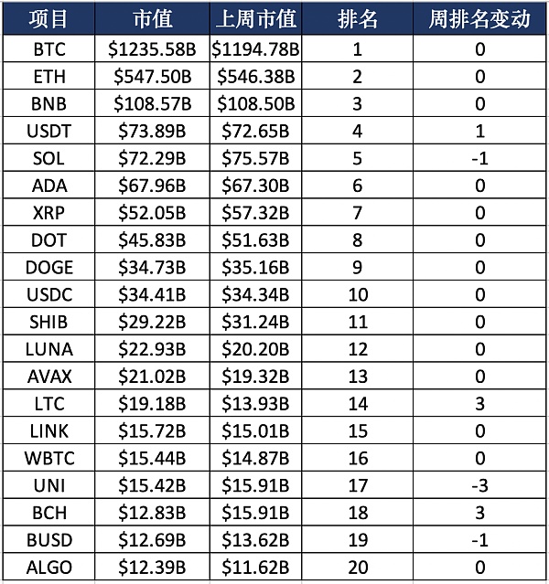Click the 市值 column header
Viewport: 549px width, 584px height.
point(152,19)
